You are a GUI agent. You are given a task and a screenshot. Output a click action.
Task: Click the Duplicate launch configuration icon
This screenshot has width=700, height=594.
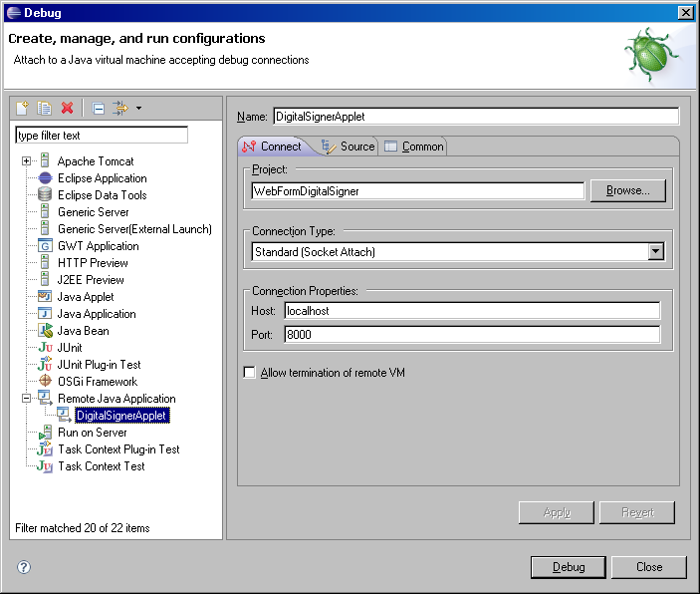tap(44, 109)
